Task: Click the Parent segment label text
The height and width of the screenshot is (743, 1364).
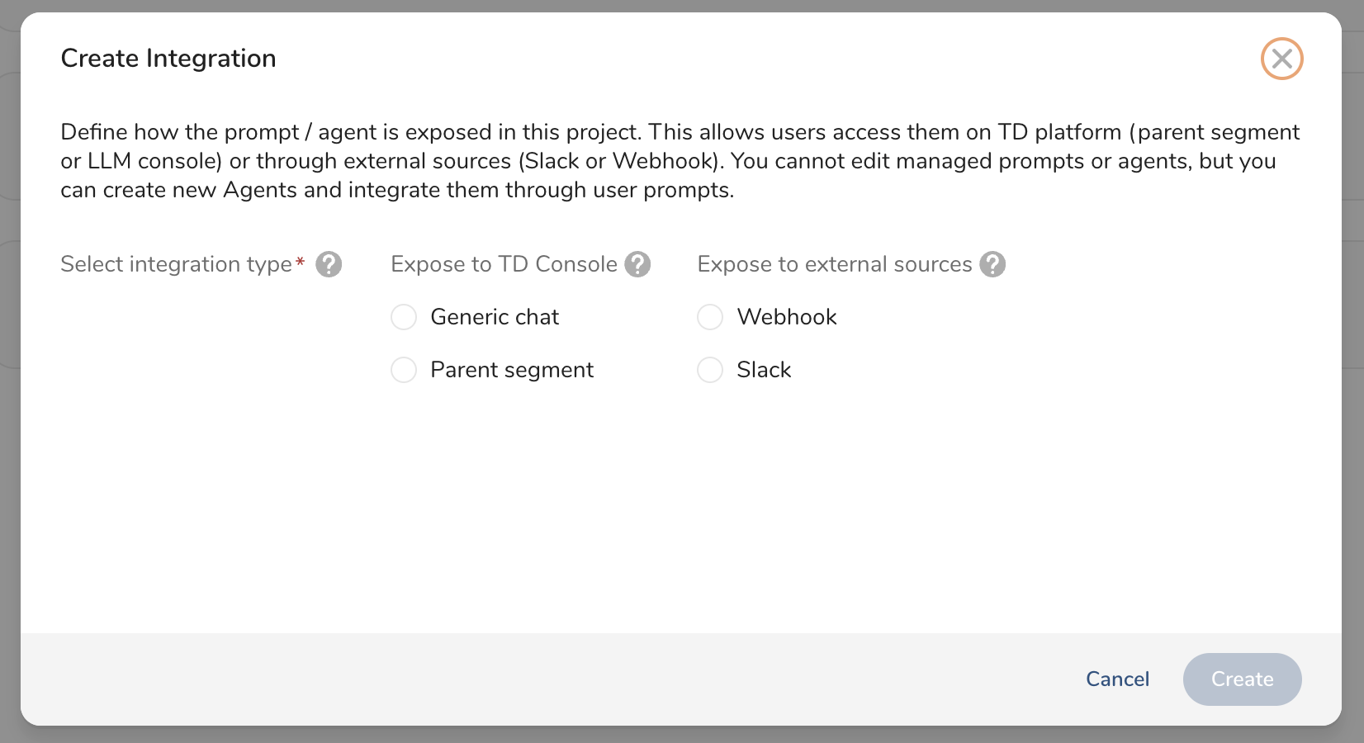Action: point(512,370)
